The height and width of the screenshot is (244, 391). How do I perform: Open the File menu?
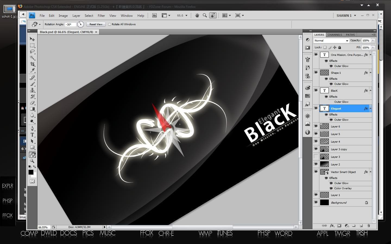tap(42, 16)
